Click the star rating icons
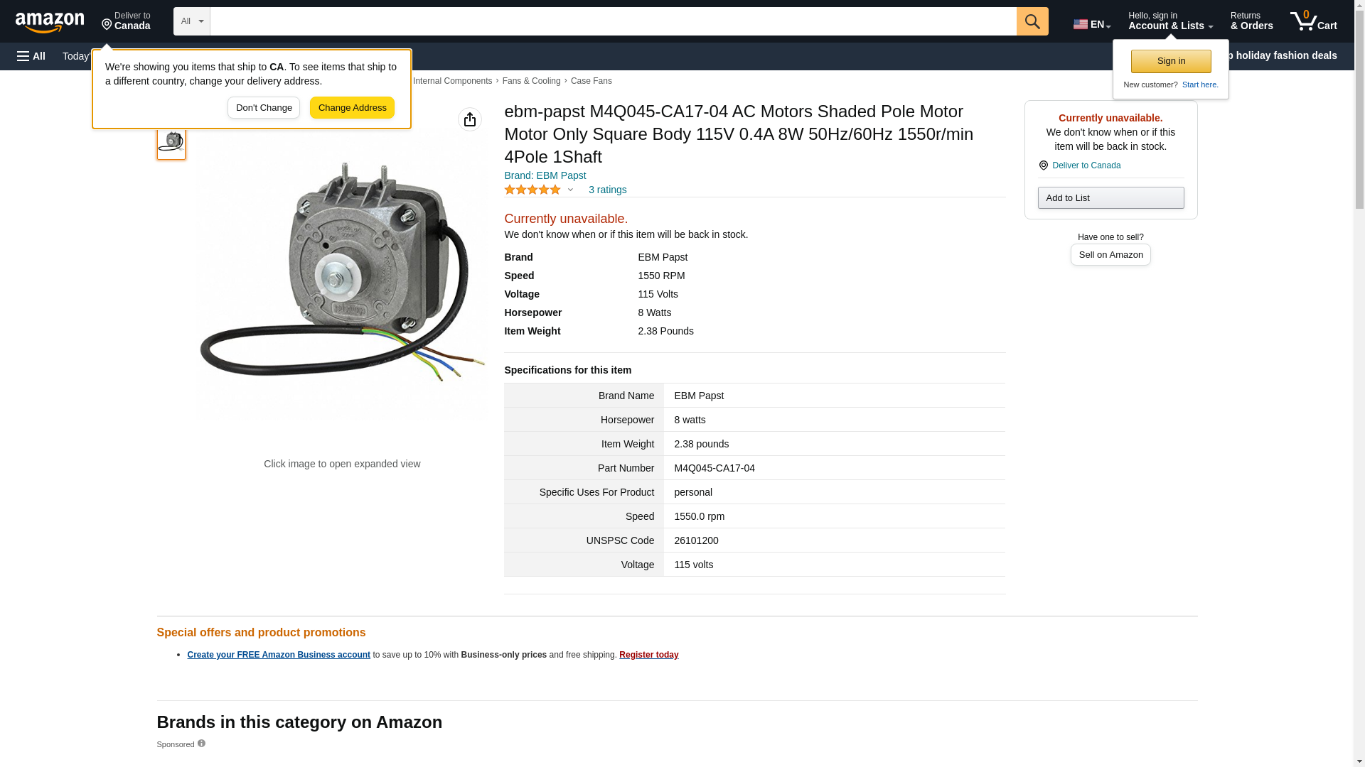This screenshot has height=767, width=1365. (x=532, y=190)
